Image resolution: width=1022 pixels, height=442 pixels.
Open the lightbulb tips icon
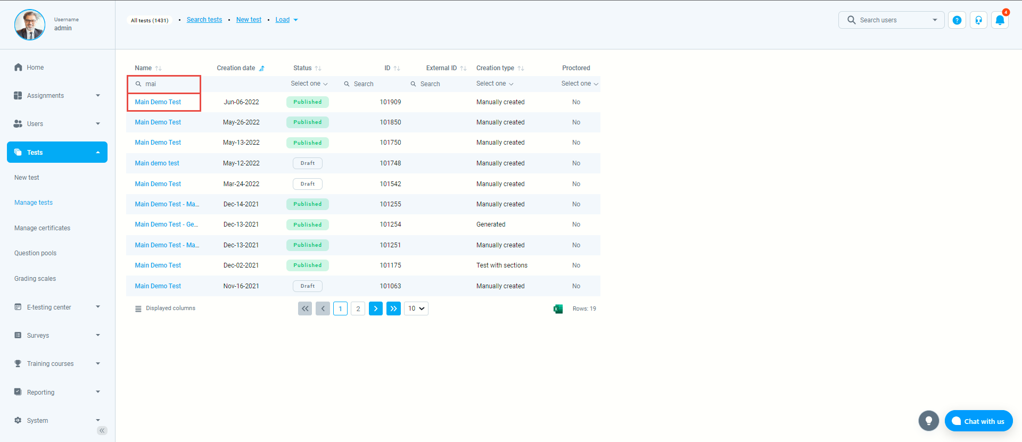[928, 421]
